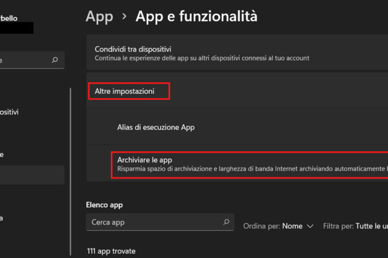The height and width of the screenshot is (258, 388).
Task: Focus the Cerca app search field
Action: tap(155, 222)
